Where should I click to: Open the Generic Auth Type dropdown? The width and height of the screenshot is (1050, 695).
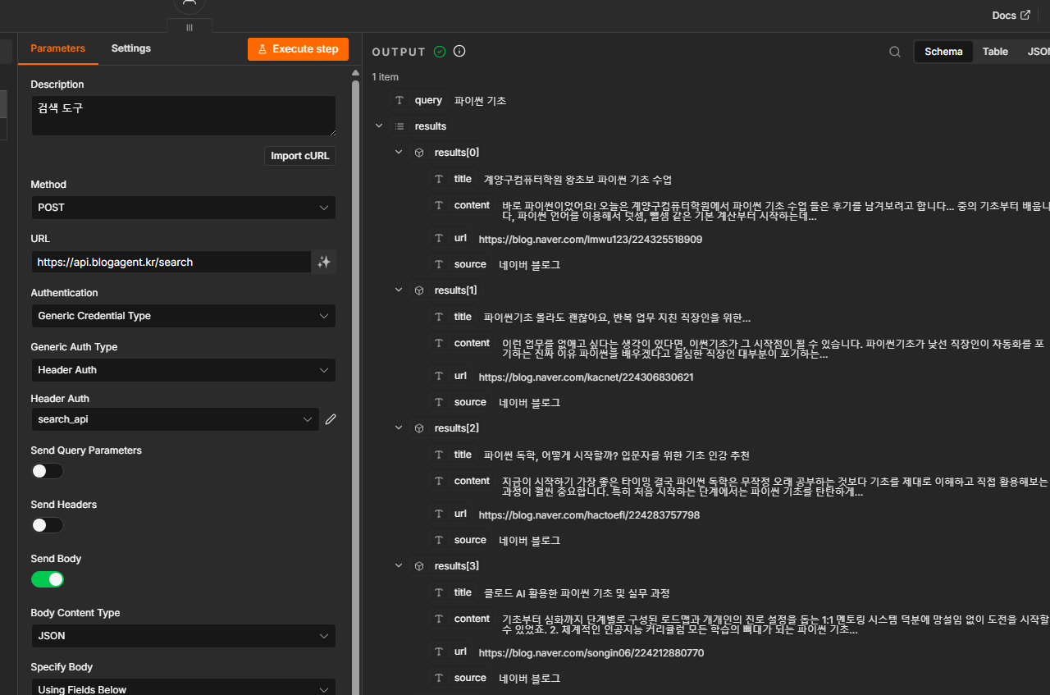point(183,370)
